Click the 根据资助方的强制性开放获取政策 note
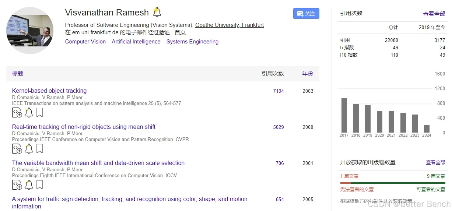 click(x=376, y=201)
